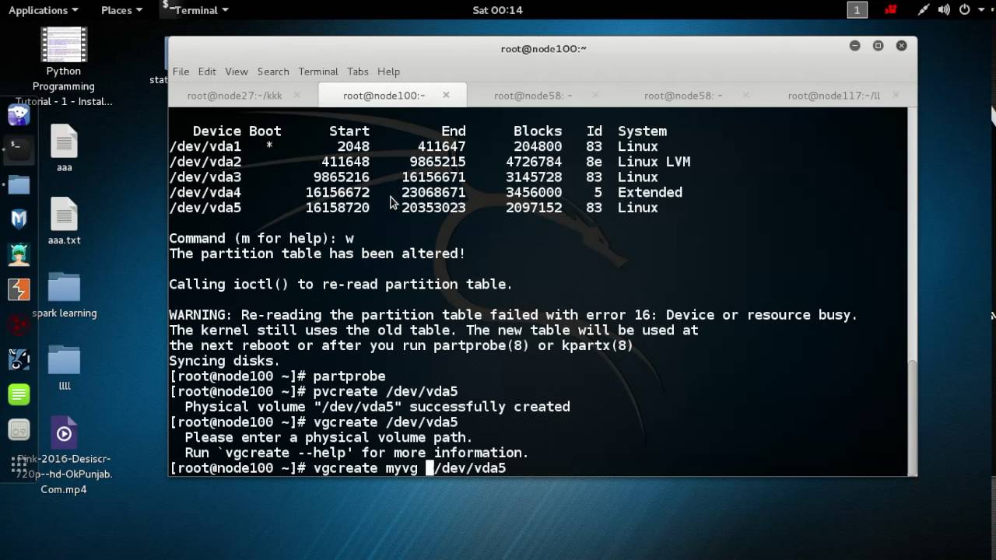Screen dimensions: 996x560
Task: Open Burp Suite dock icon
Action: pos(19,289)
